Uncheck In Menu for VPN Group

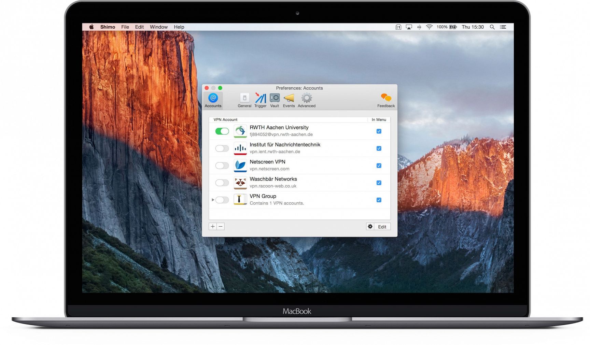pyautogui.click(x=379, y=200)
